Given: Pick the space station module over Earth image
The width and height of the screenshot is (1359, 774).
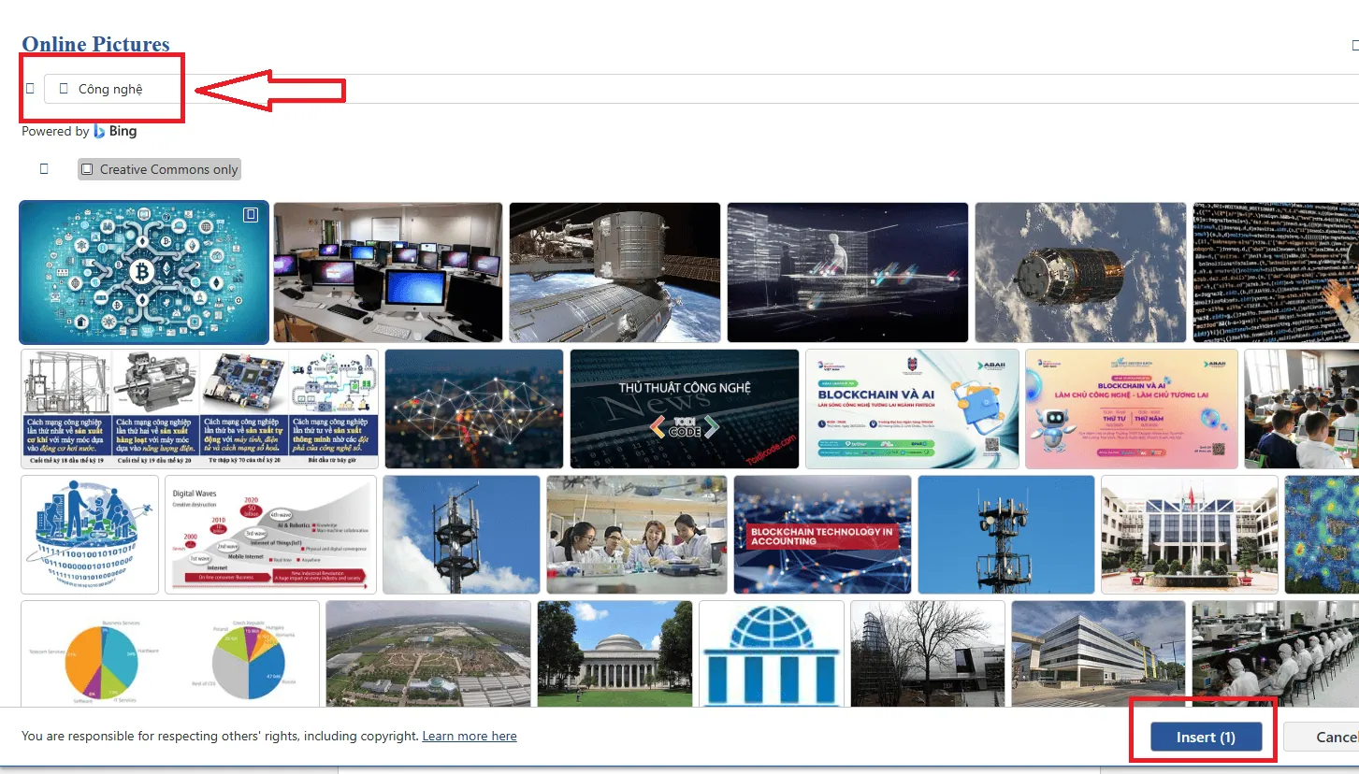Looking at the screenshot, I should click(614, 272).
